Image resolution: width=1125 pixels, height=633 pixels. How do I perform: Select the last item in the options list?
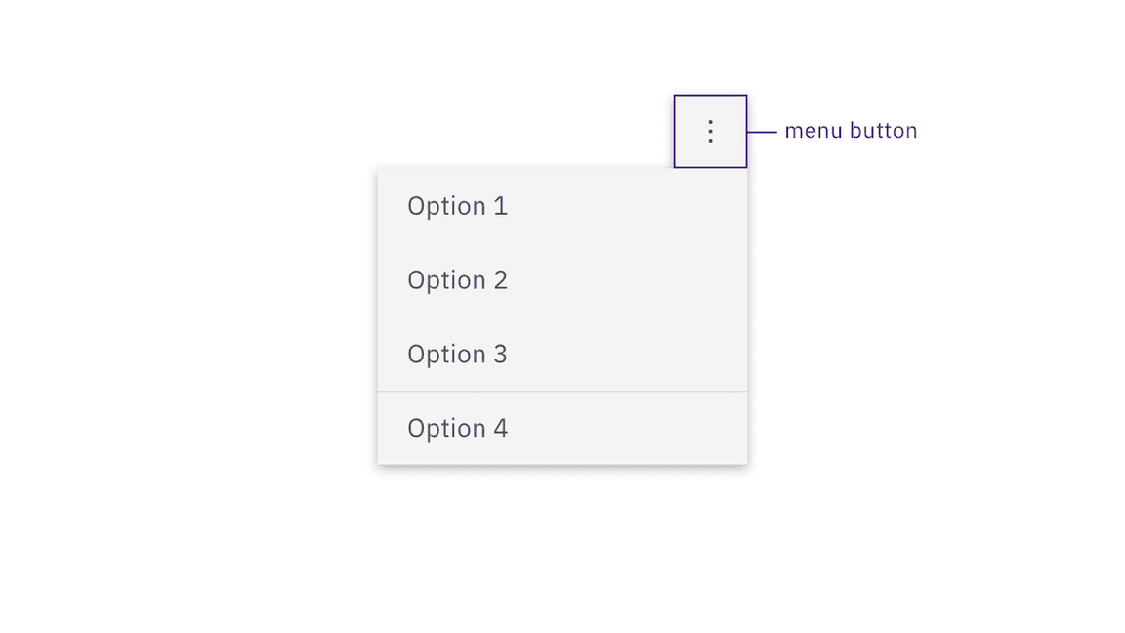click(x=457, y=428)
